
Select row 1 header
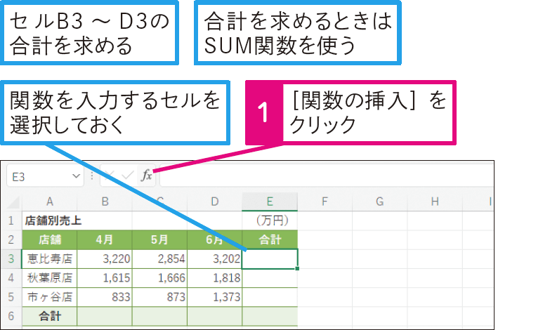[x=11, y=220]
